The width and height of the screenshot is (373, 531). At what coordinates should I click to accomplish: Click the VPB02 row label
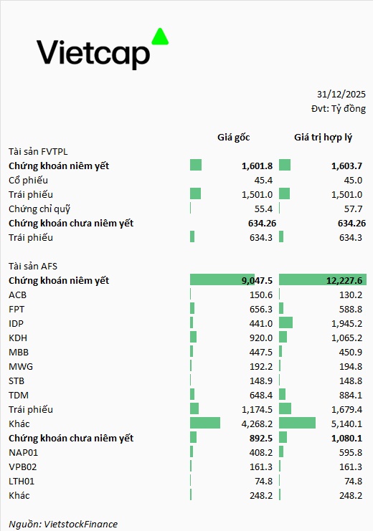tap(23, 467)
